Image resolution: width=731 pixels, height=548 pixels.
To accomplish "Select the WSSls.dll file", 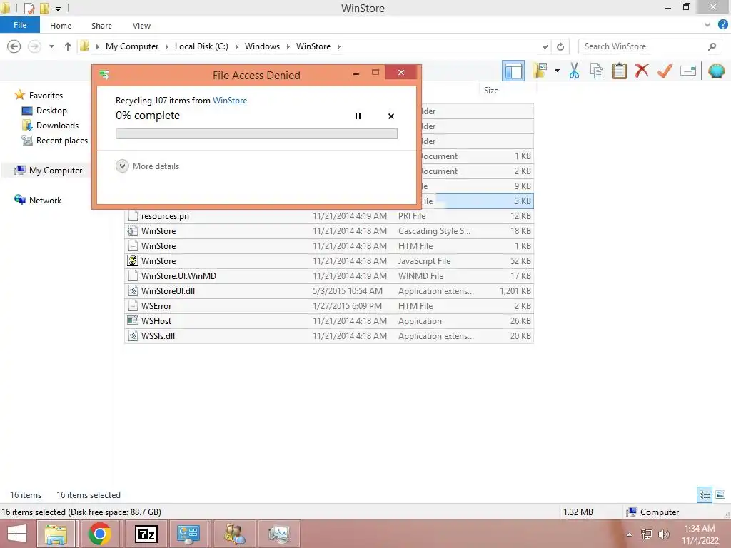I will (x=329, y=335).
